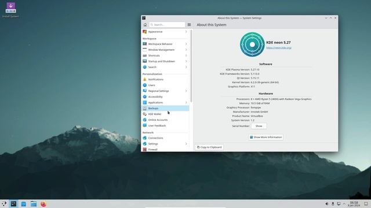
Task: Open the volume tray icon
Action: coord(327,204)
